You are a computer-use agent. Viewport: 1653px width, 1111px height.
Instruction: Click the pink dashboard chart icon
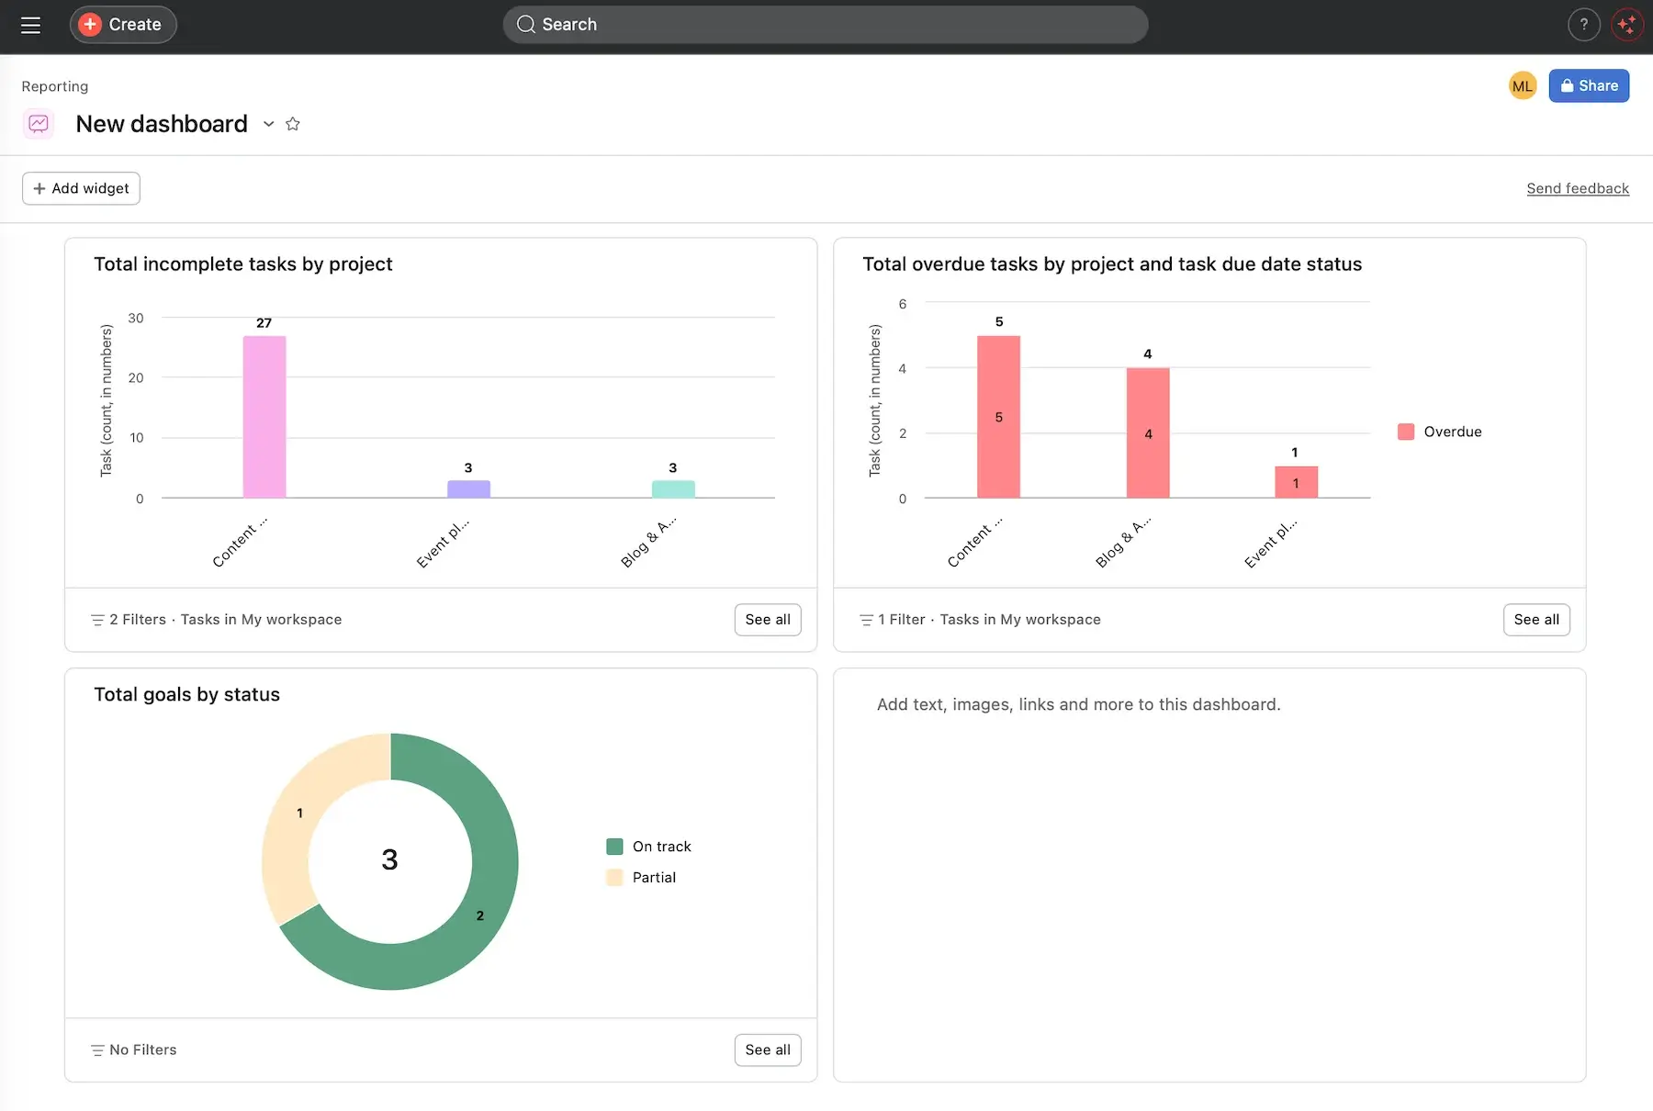click(x=39, y=123)
